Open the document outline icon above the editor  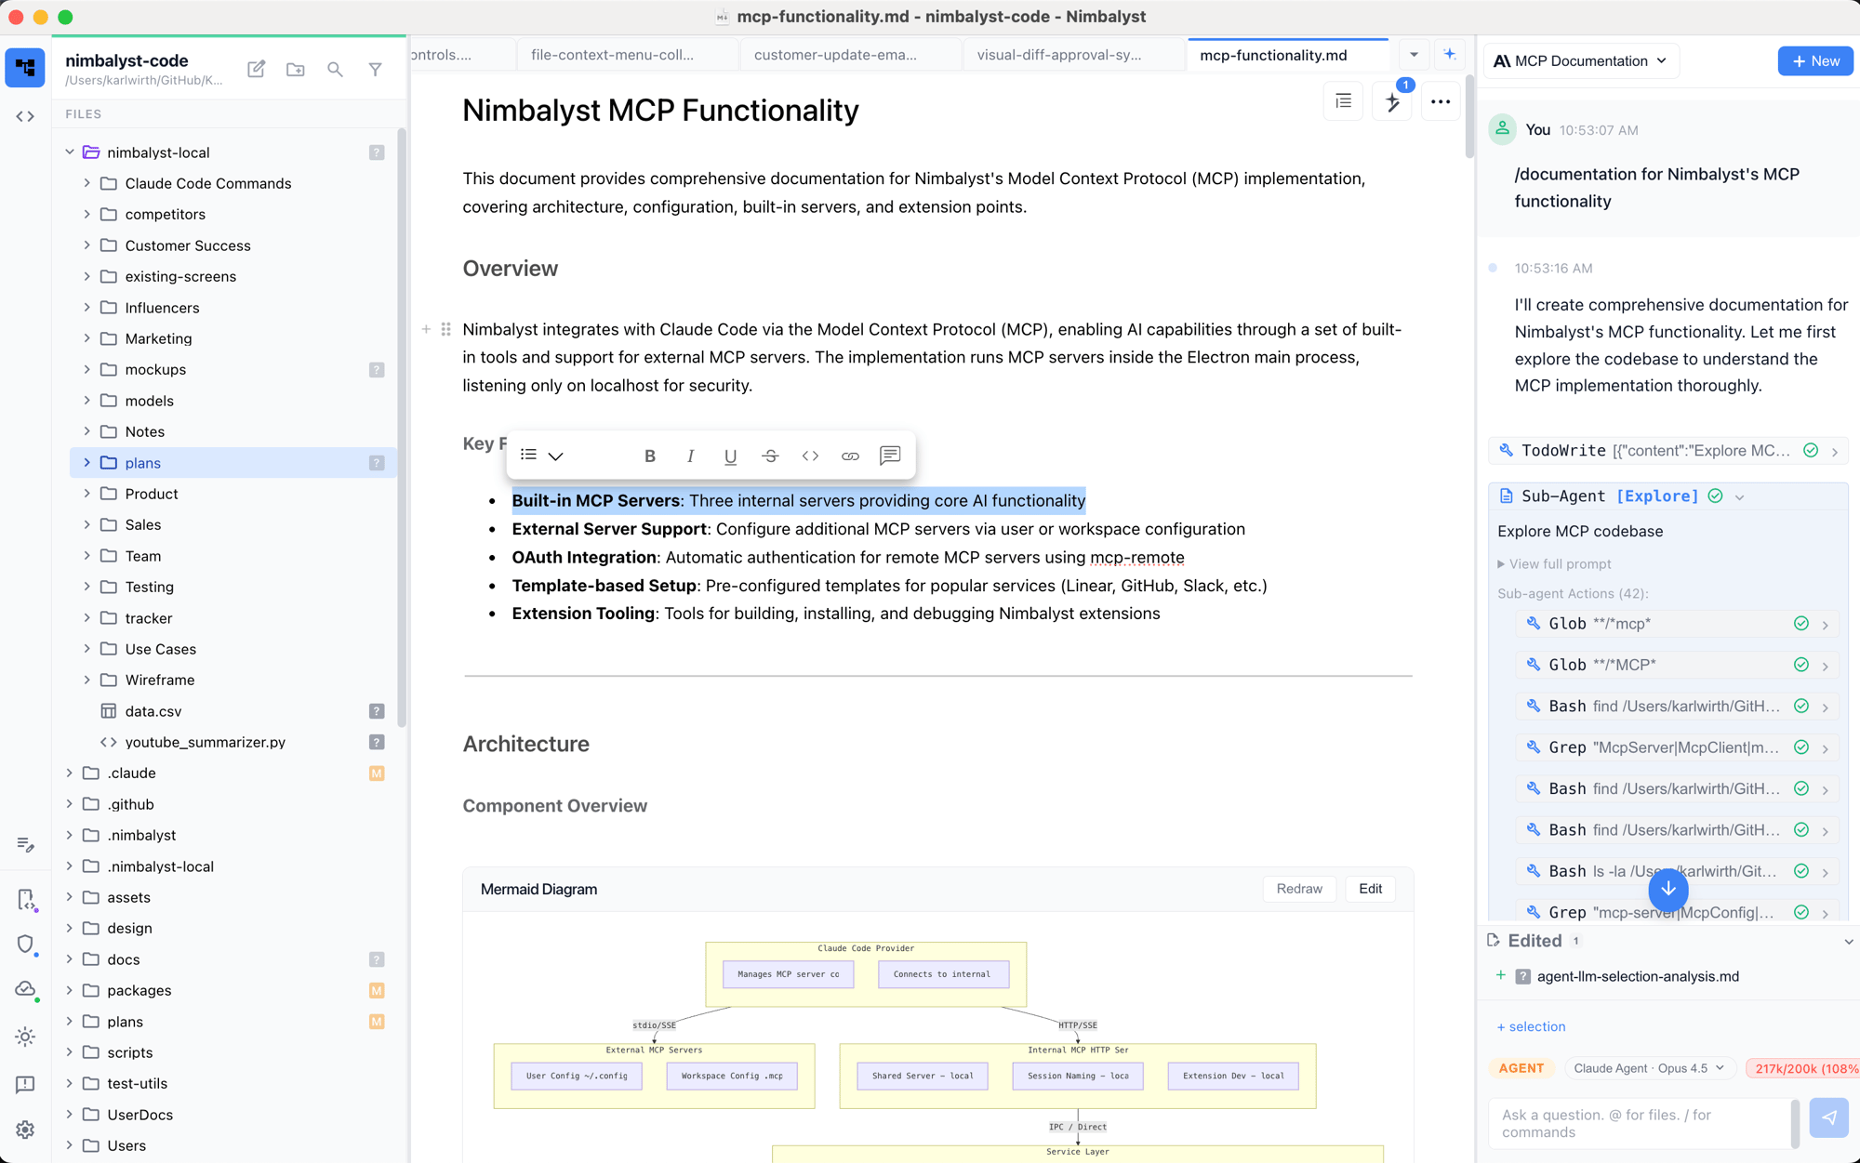tap(1343, 101)
